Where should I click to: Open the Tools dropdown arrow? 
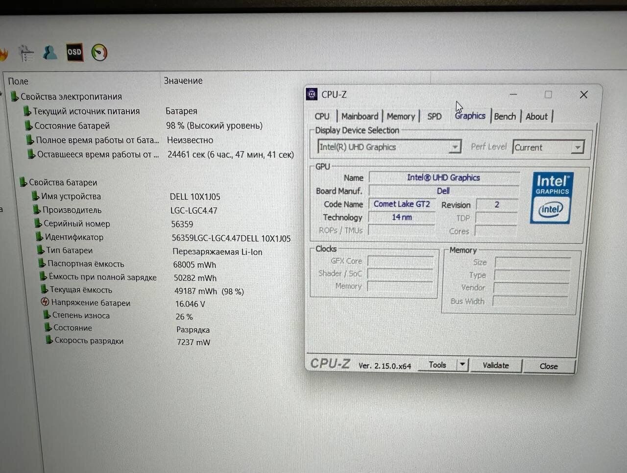coord(462,365)
